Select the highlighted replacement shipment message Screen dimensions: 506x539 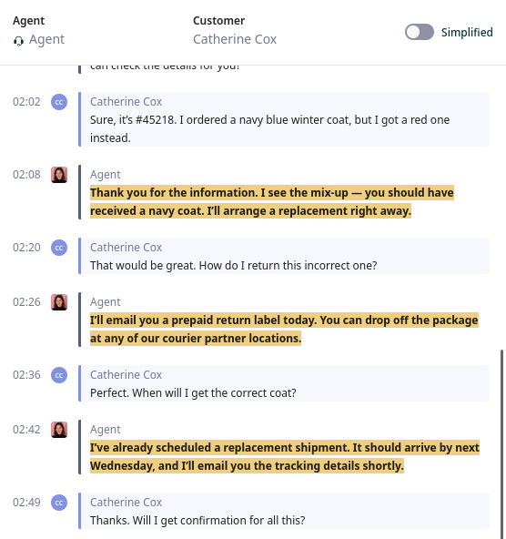click(285, 457)
